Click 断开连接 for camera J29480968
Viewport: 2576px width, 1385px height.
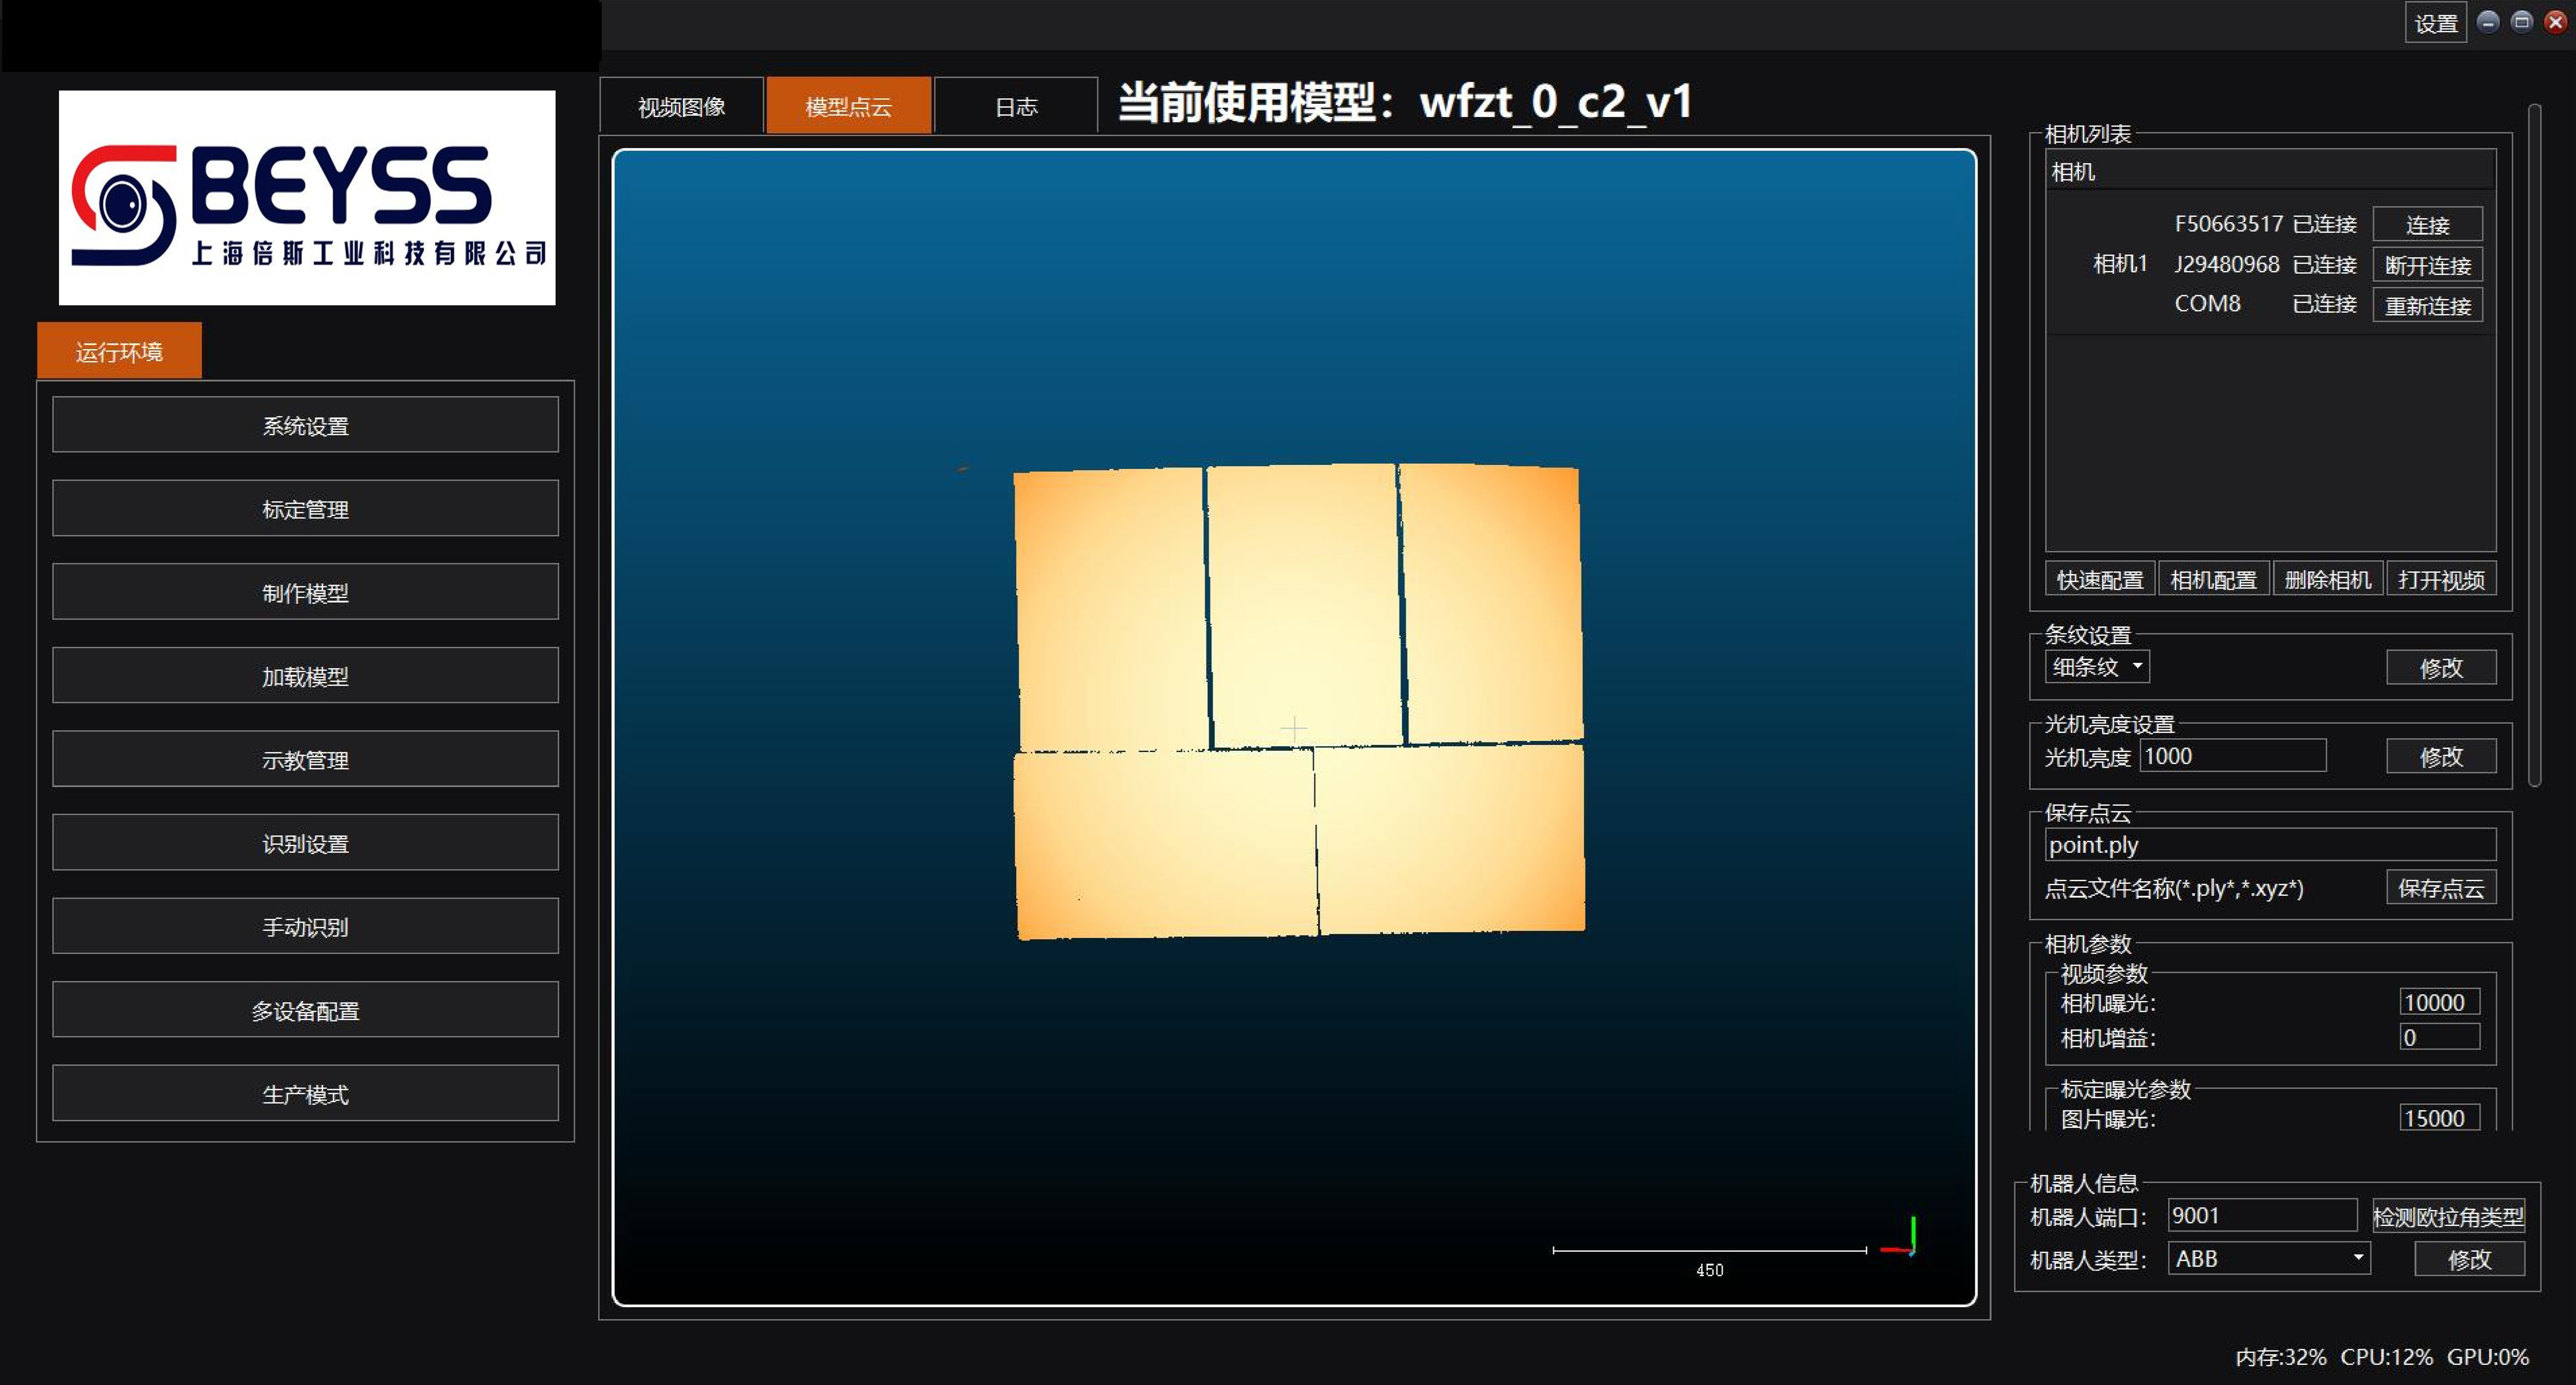pos(2427,265)
